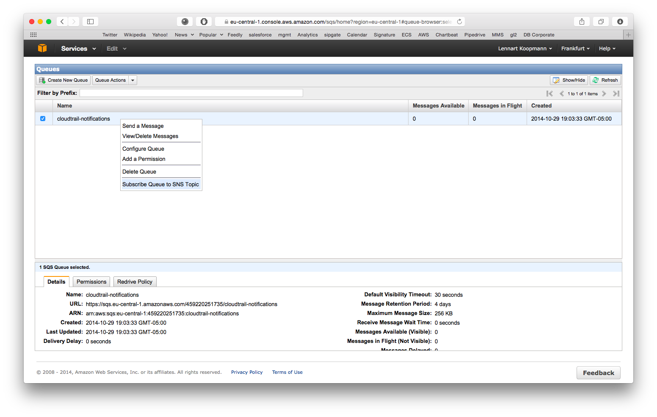This screenshot has height=417, width=657.
Task: Open the salesforce bookmark
Action: point(260,35)
